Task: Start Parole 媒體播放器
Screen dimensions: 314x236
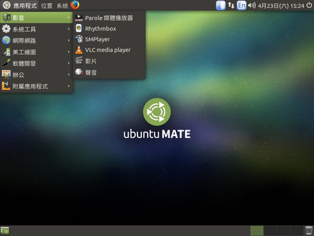Action: point(109,18)
